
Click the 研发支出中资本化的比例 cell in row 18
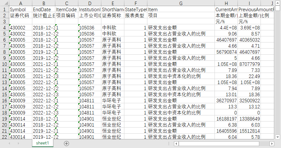(181, 113)
